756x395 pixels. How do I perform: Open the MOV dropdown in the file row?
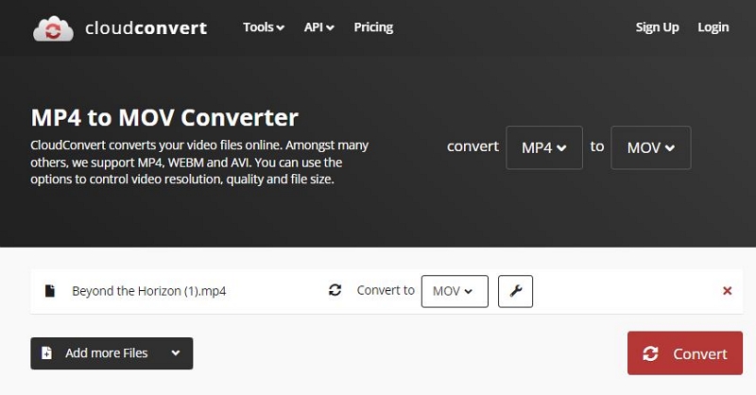(455, 291)
